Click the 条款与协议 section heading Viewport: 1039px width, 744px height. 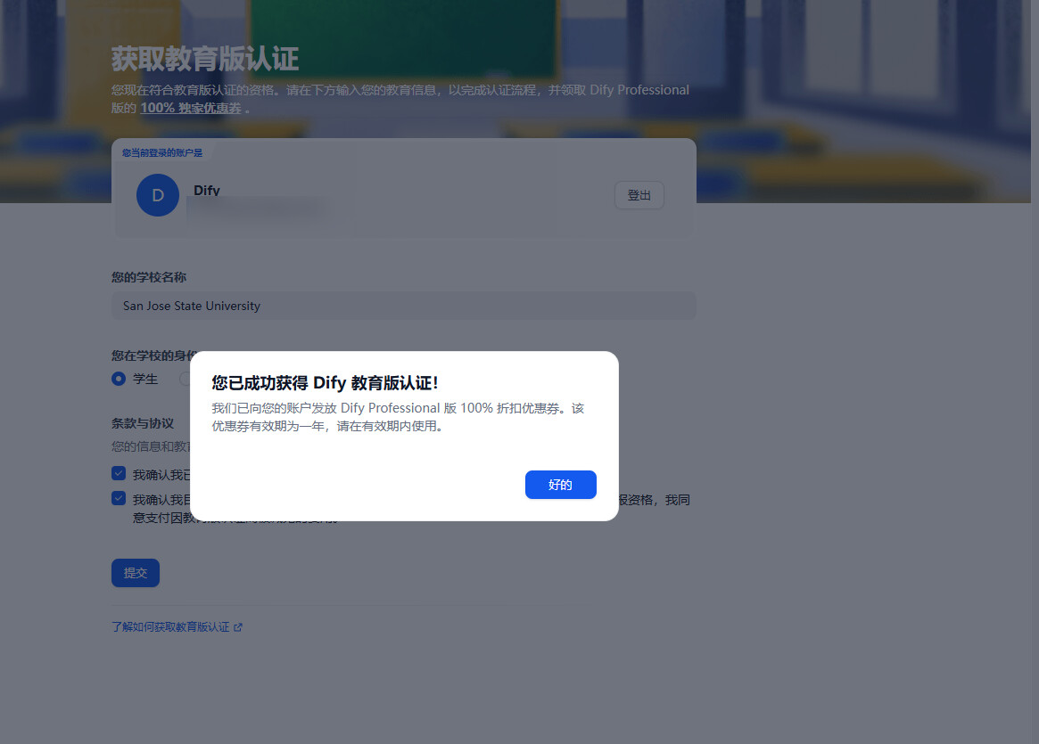tap(143, 423)
